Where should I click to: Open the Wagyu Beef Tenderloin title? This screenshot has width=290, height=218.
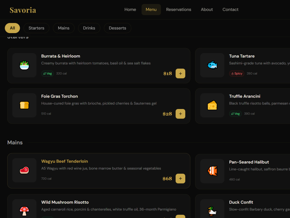65,161
